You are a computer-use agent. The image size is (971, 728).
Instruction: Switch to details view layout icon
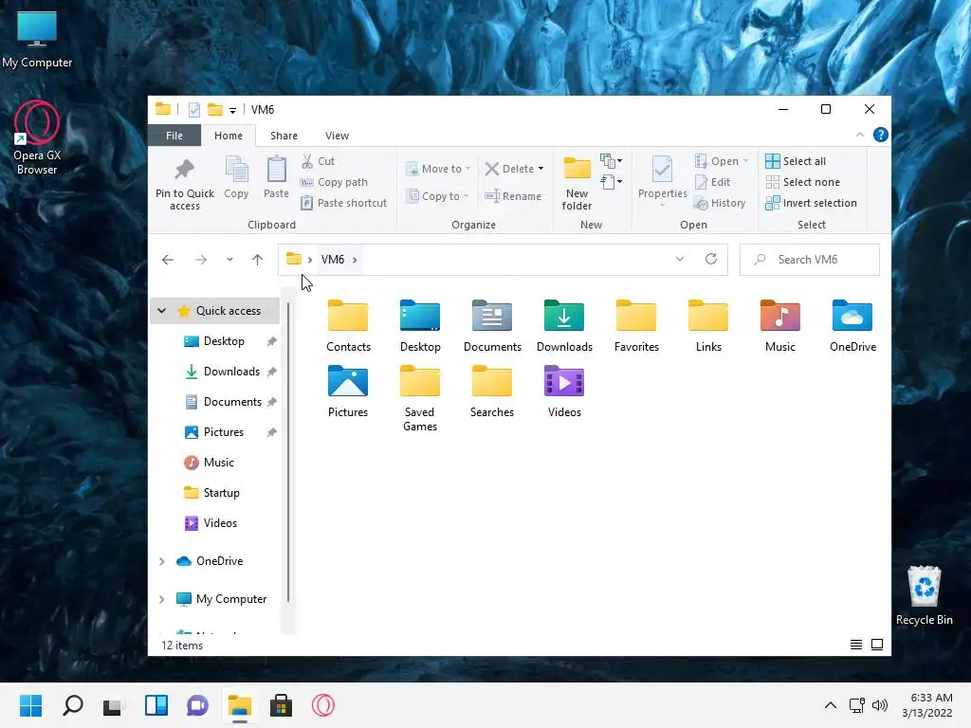[x=856, y=645]
